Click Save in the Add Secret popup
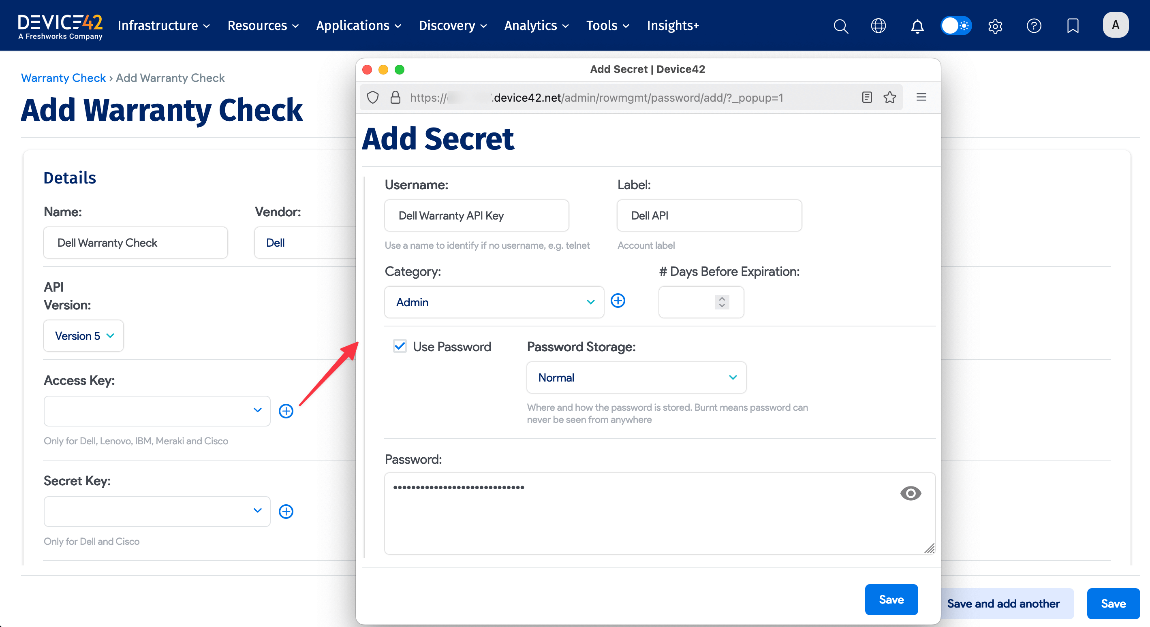The width and height of the screenshot is (1150, 627). pyautogui.click(x=891, y=599)
